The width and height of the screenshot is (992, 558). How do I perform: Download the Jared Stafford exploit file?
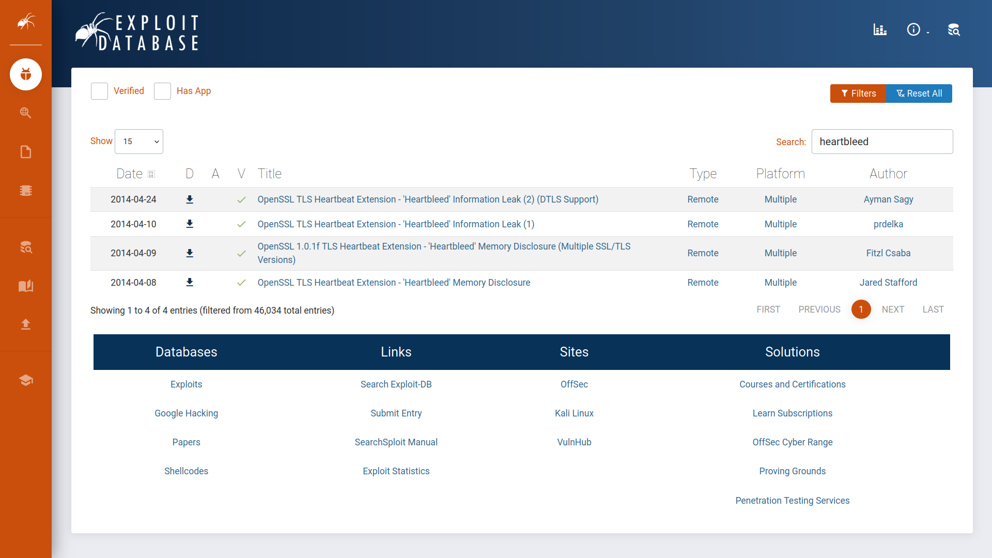pos(190,282)
